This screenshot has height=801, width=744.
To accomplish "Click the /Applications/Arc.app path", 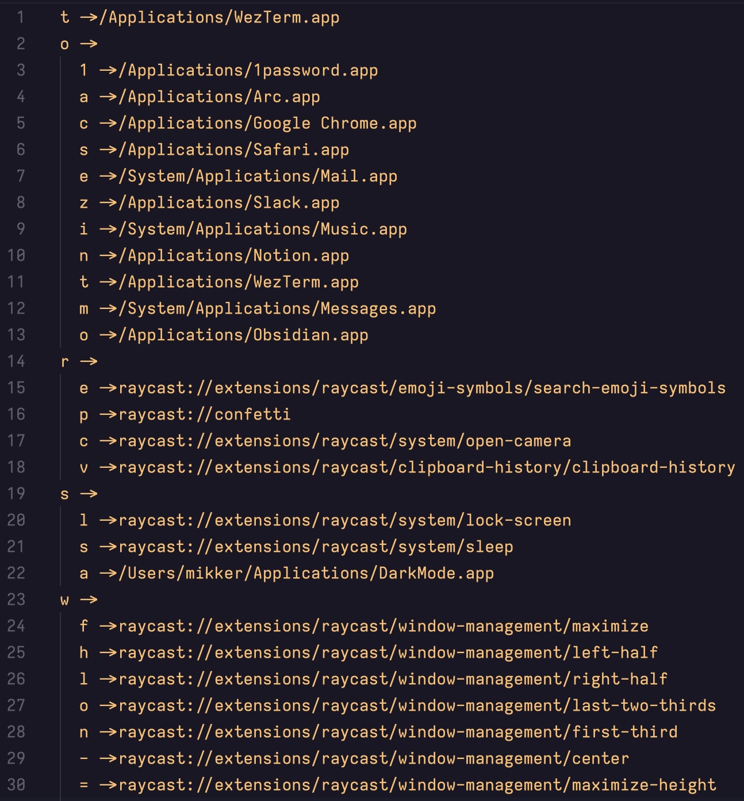I will [219, 97].
